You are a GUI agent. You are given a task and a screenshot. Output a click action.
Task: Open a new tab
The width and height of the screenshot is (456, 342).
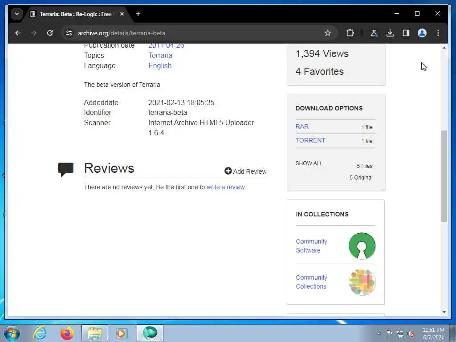pyautogui.click(x=138, y=14)
